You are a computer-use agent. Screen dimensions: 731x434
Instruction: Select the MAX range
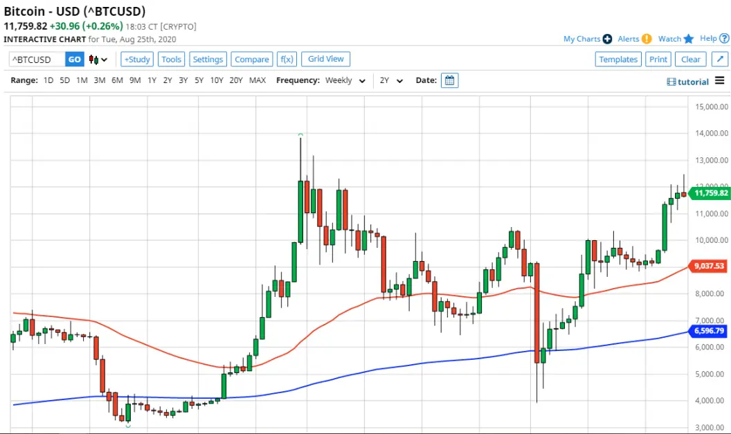point(258,80)
